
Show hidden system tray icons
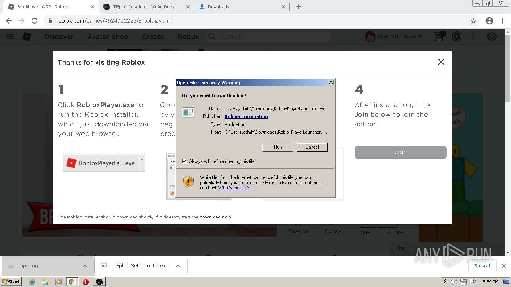coord(445,282)
